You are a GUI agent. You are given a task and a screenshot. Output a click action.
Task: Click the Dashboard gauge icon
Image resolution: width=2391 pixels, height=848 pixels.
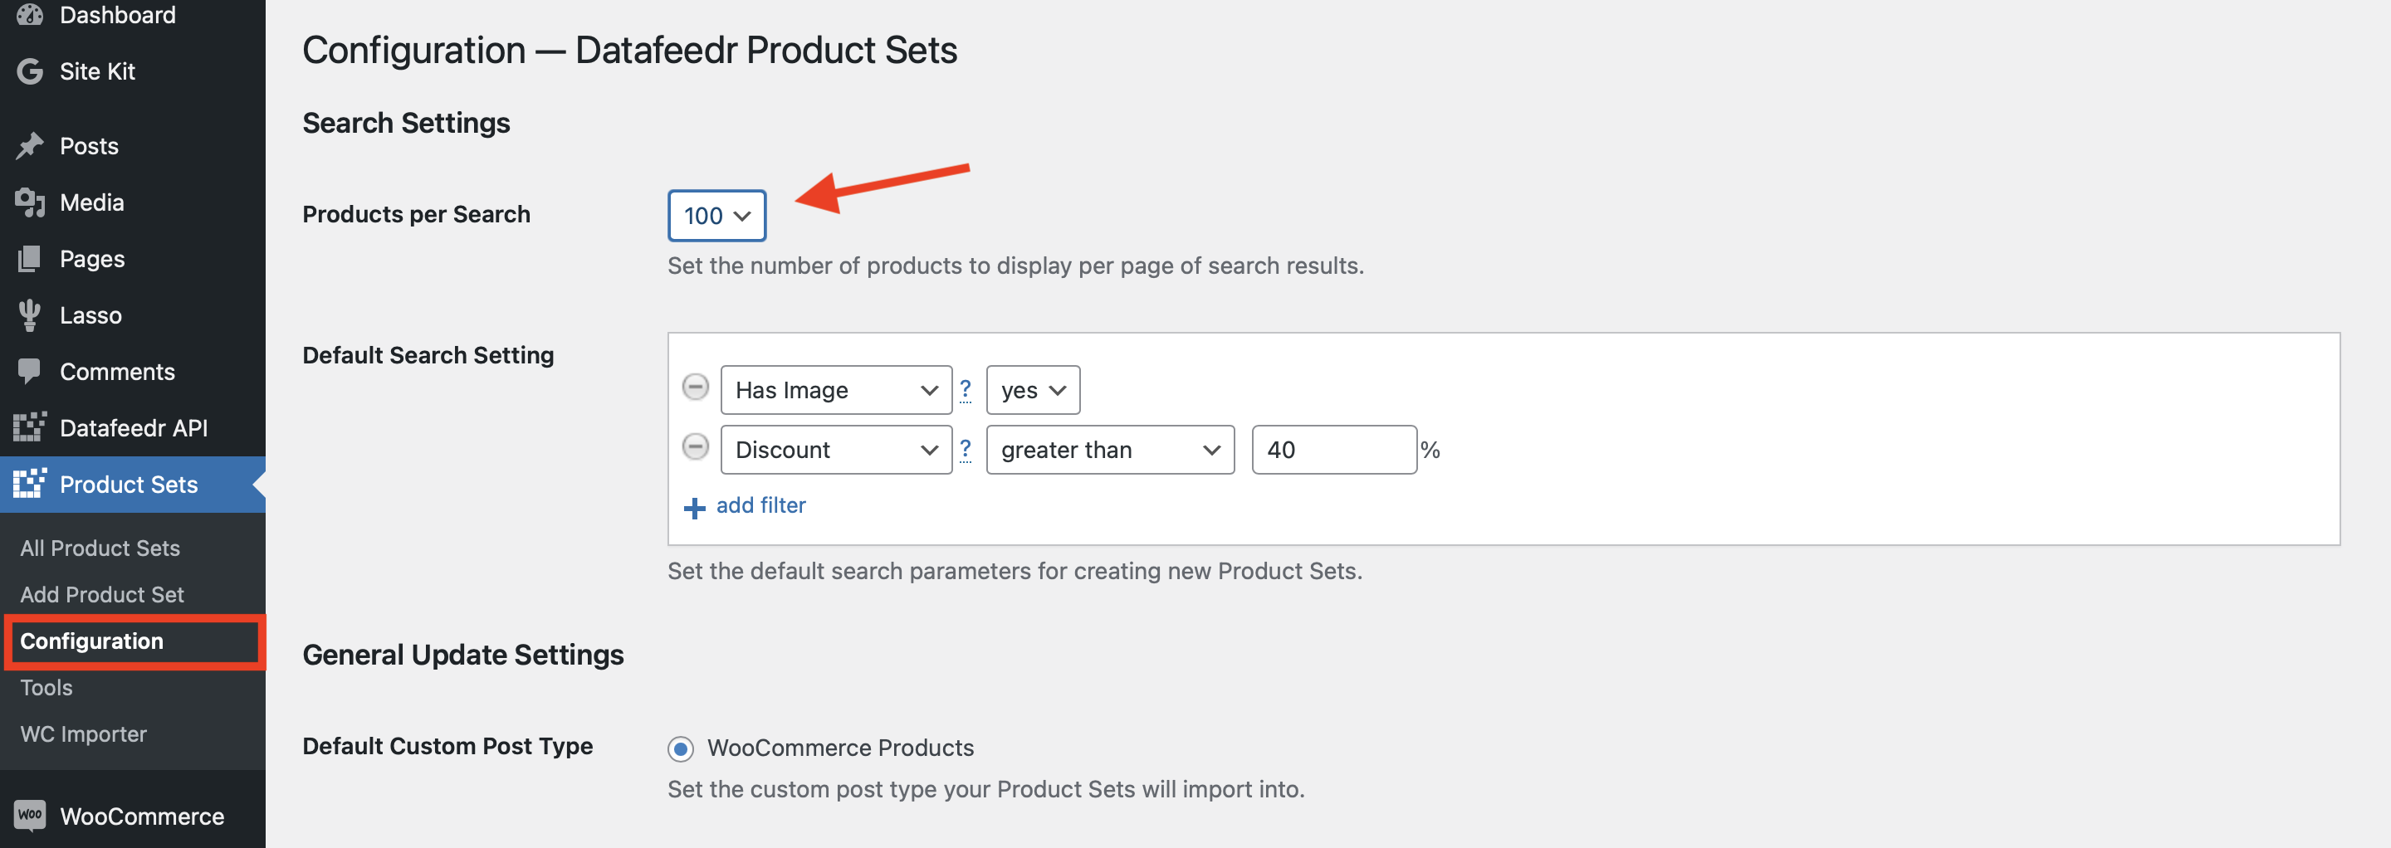(x=30, y=15)
